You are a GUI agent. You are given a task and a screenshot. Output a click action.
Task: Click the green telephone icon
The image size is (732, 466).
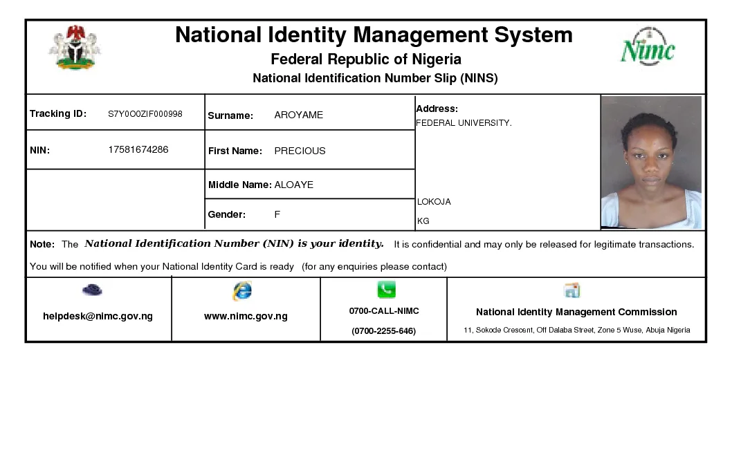(386, 290)
